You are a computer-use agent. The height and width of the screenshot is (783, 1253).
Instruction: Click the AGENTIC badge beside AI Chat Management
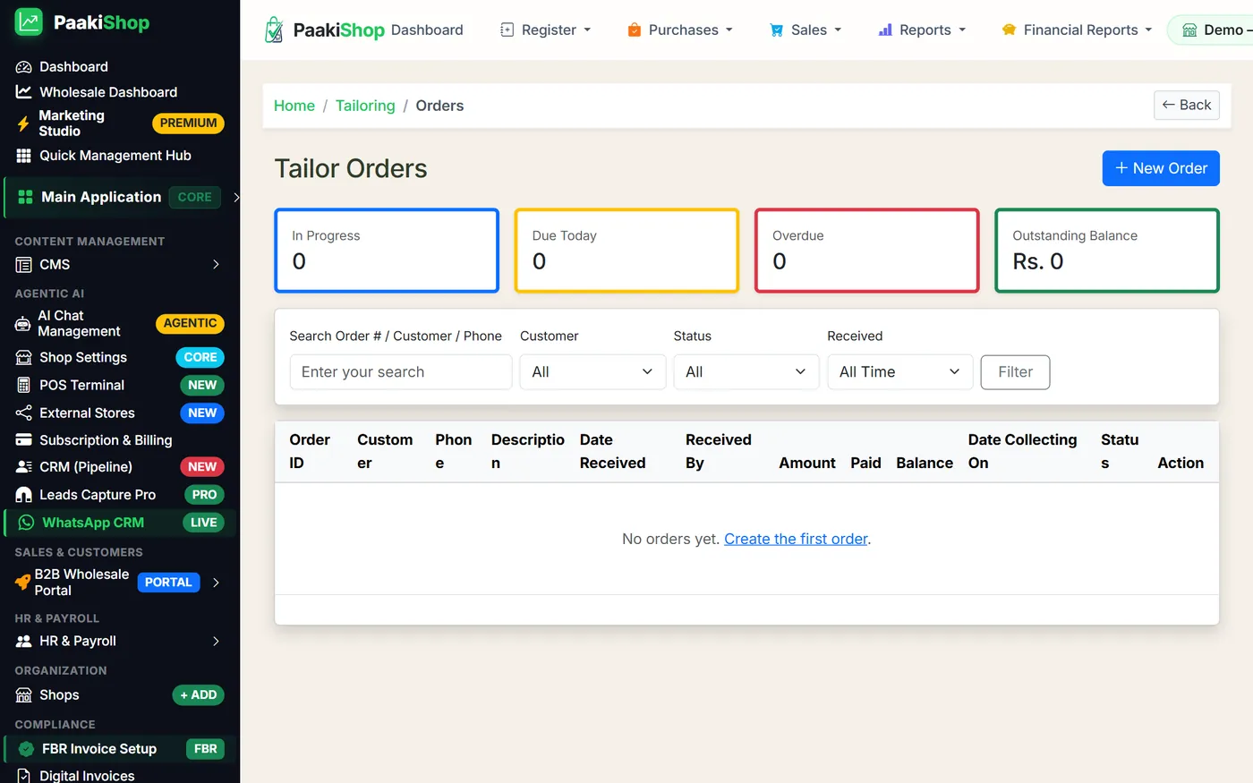pos(190,324)
